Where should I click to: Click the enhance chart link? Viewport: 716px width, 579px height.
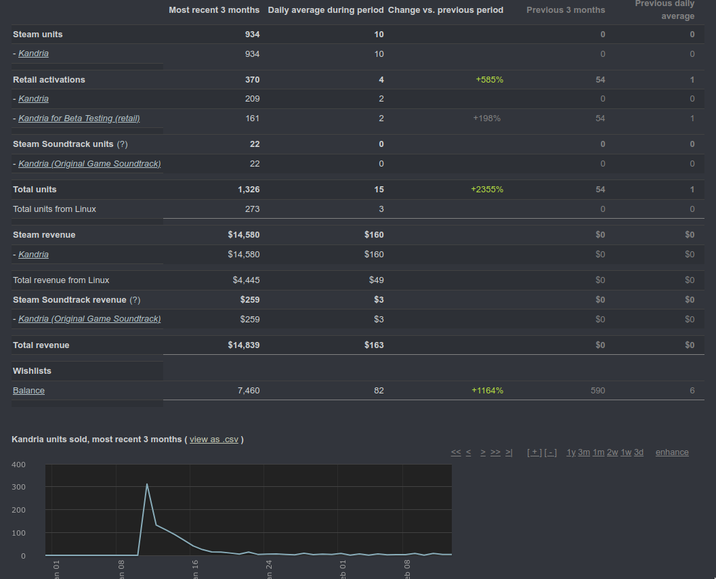click(x=672, y=452)
